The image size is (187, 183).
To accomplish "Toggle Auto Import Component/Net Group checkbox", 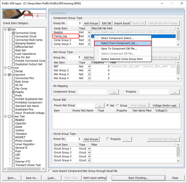I will pos(50,171).
